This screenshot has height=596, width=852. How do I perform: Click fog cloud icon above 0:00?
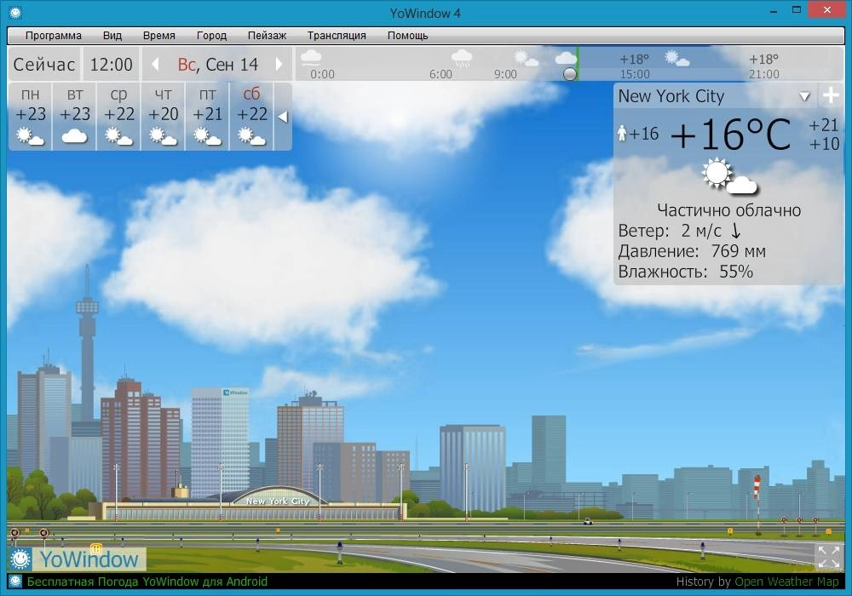[x=311, y=57]
